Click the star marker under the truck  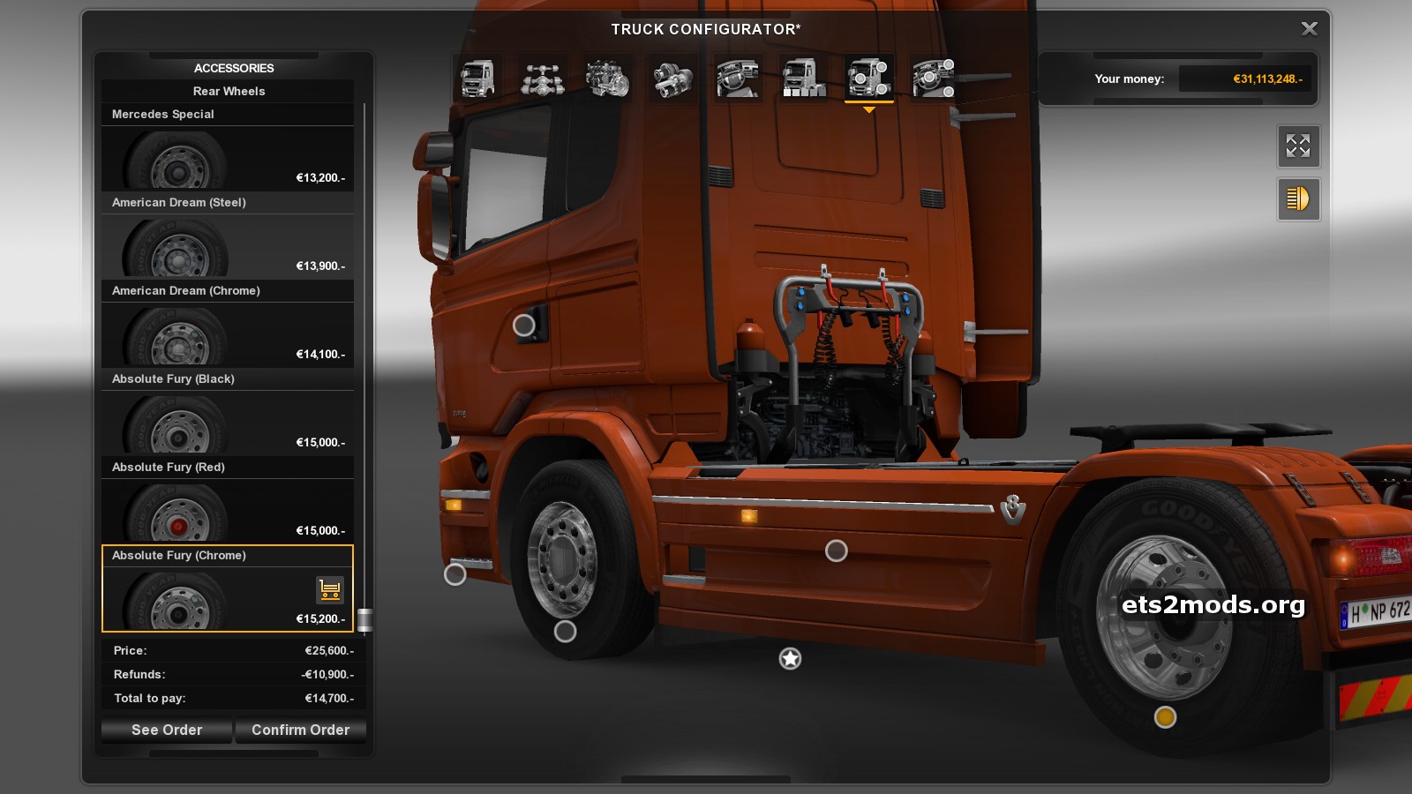click(790, 658)
